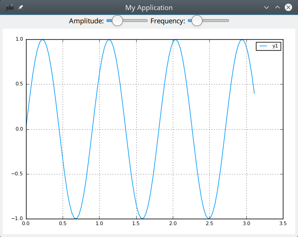Click the right end of the Frequency slider track
Screen dimensions: 298x237
[227, 21]
